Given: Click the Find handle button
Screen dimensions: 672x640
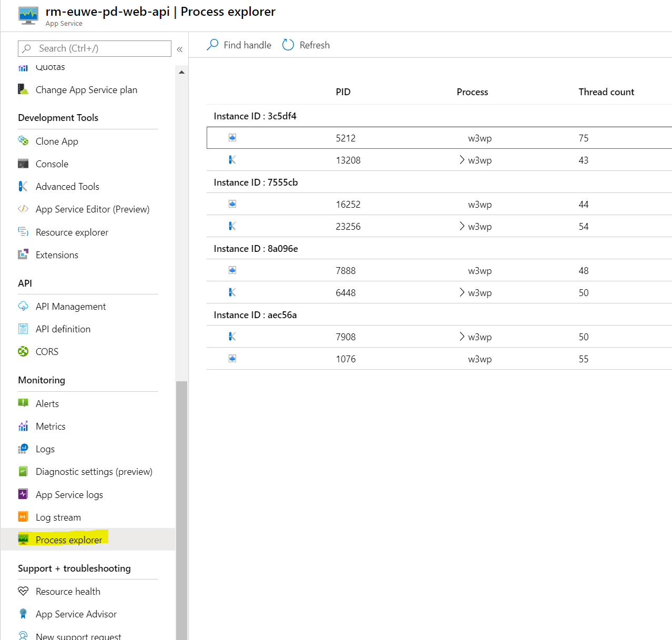Looking at the screenshot, I should point(239,45).
